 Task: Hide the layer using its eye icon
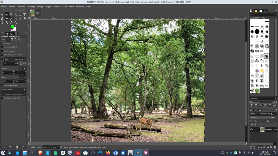pos(252,129)
